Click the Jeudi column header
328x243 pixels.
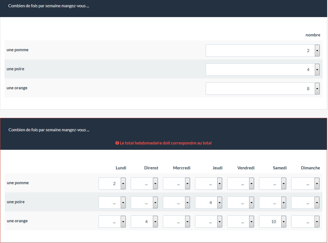(x=217, y=168)
